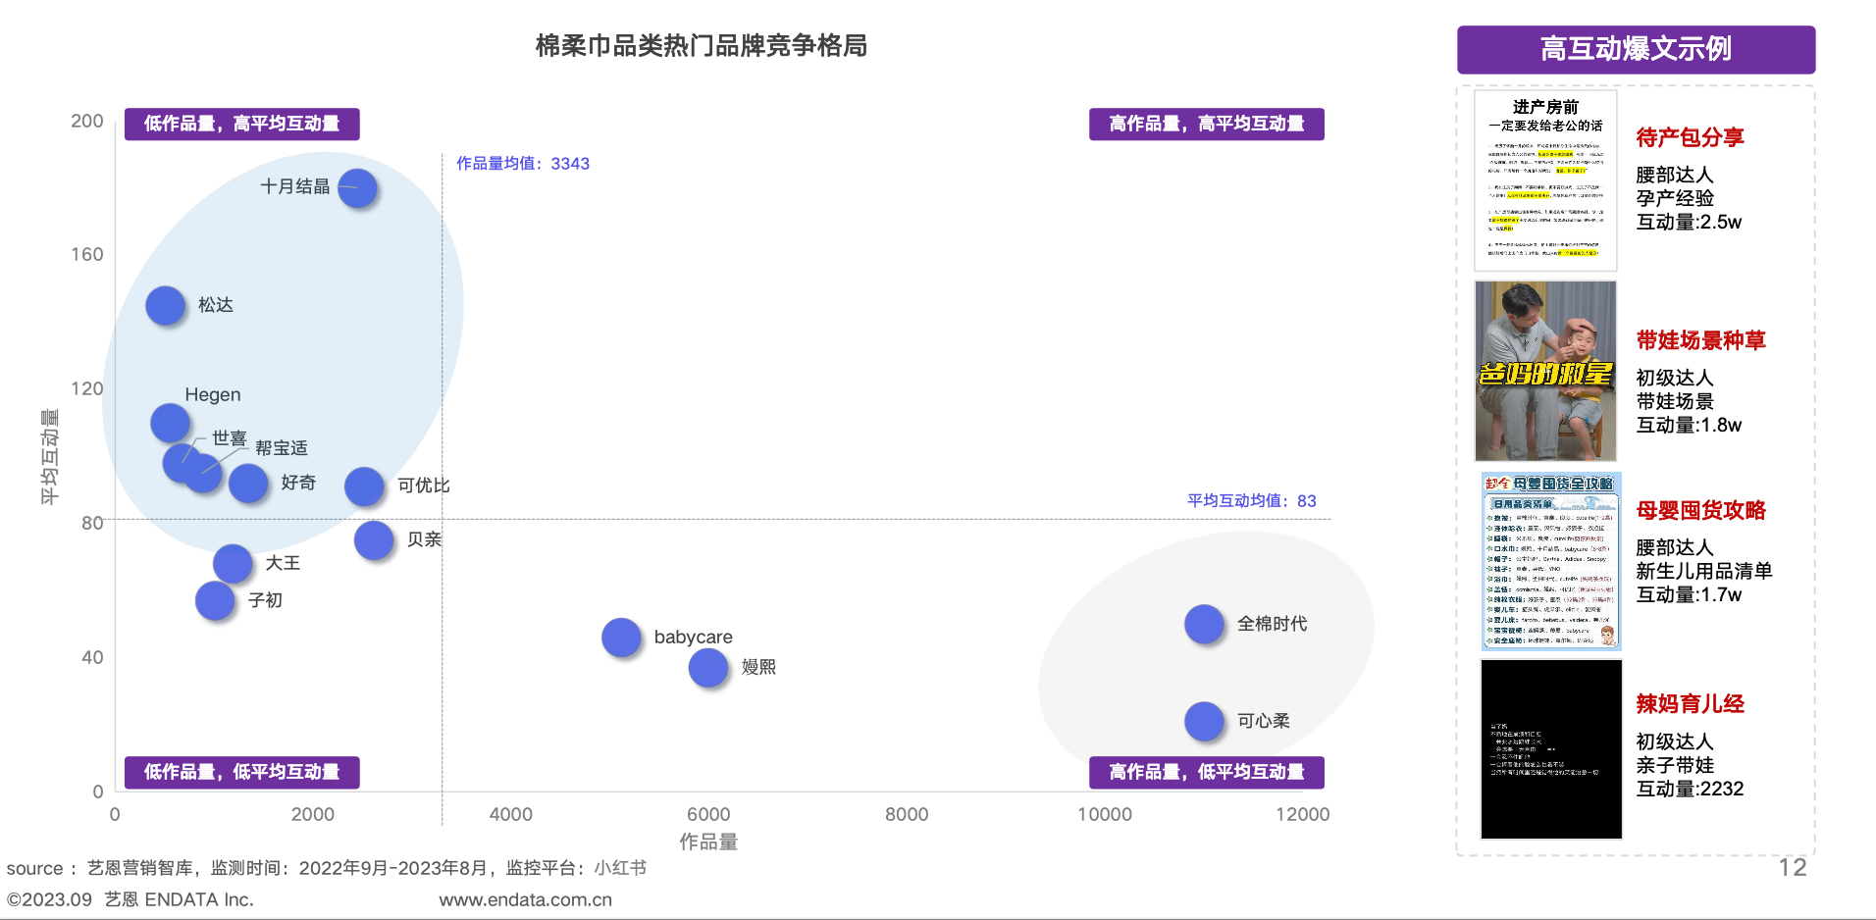
Task: Click the 作品量均值：3343 label
Action: 523,164
